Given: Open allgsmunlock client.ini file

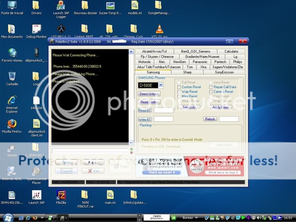Looking at the screenshot, I should (36, 128).
